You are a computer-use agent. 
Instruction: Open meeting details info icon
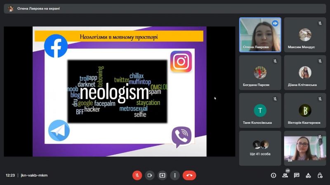tap(273, 176)
